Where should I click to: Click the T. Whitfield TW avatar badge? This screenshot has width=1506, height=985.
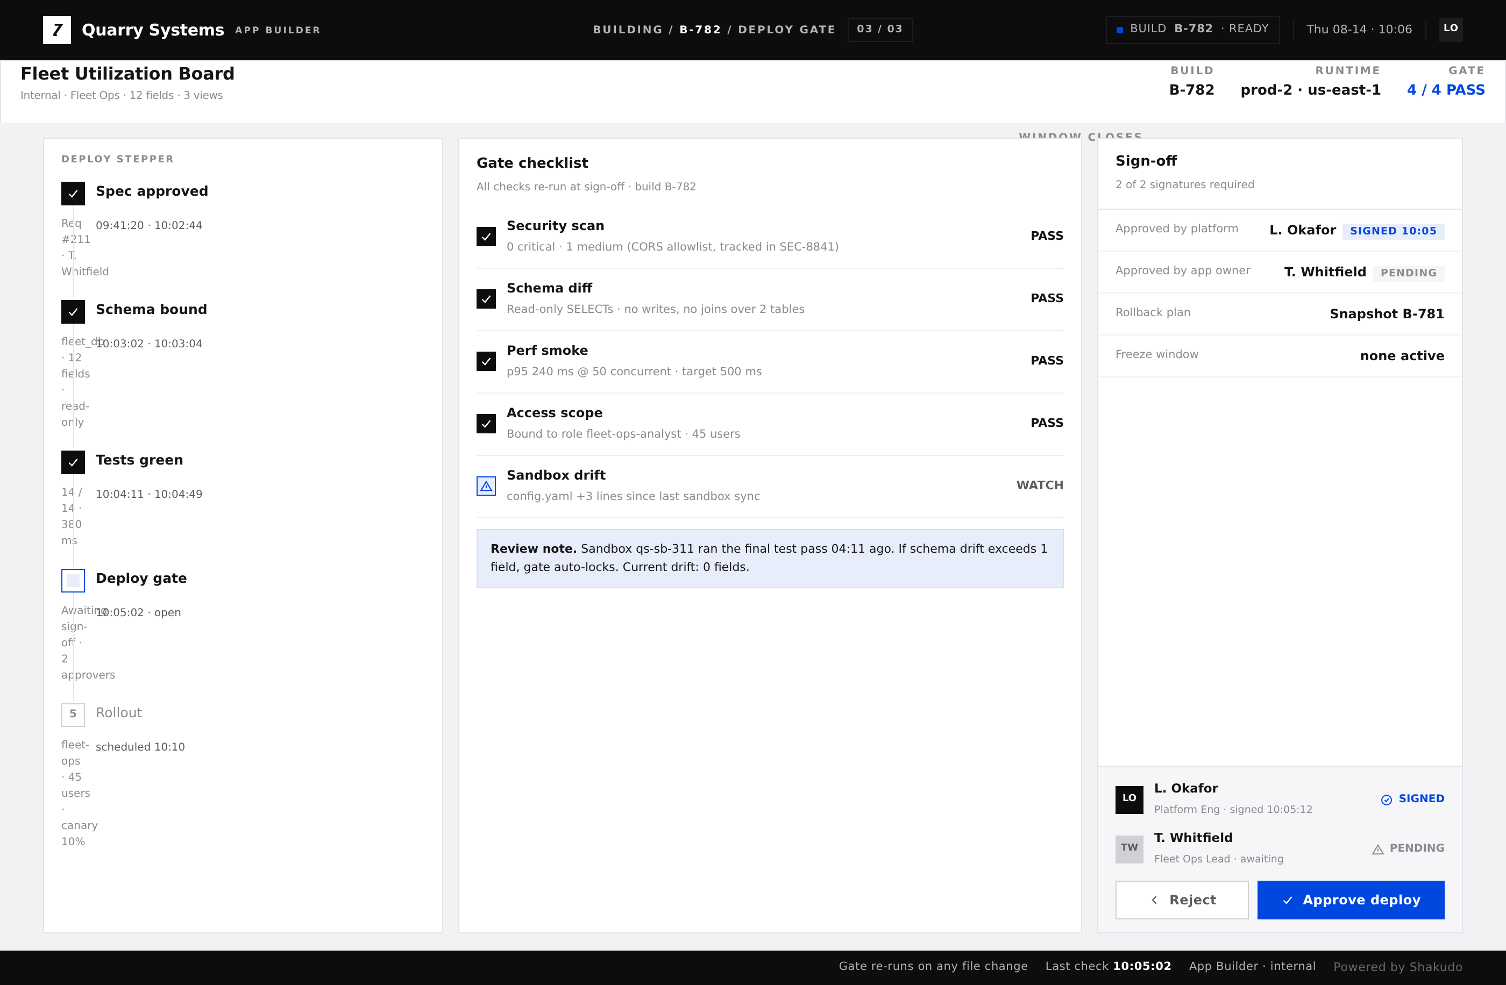point(1129,848)
